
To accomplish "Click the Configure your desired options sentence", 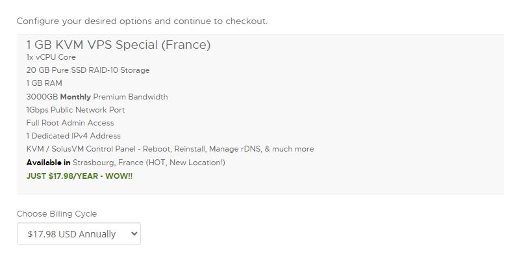I will coord(142,21).
